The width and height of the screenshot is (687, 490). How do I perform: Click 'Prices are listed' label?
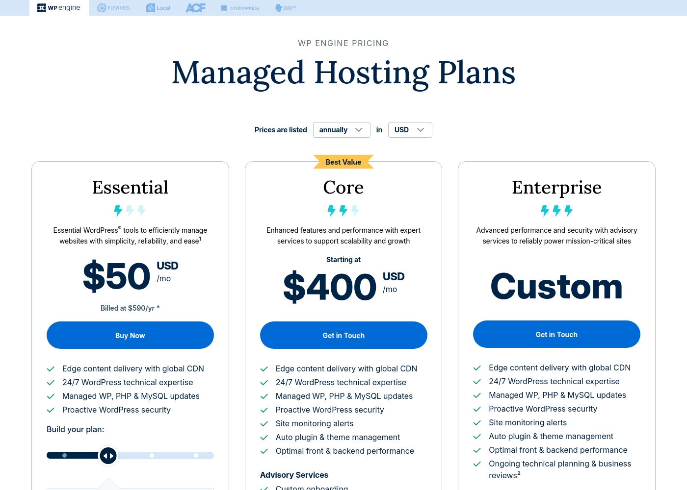(x=281, y=130)
